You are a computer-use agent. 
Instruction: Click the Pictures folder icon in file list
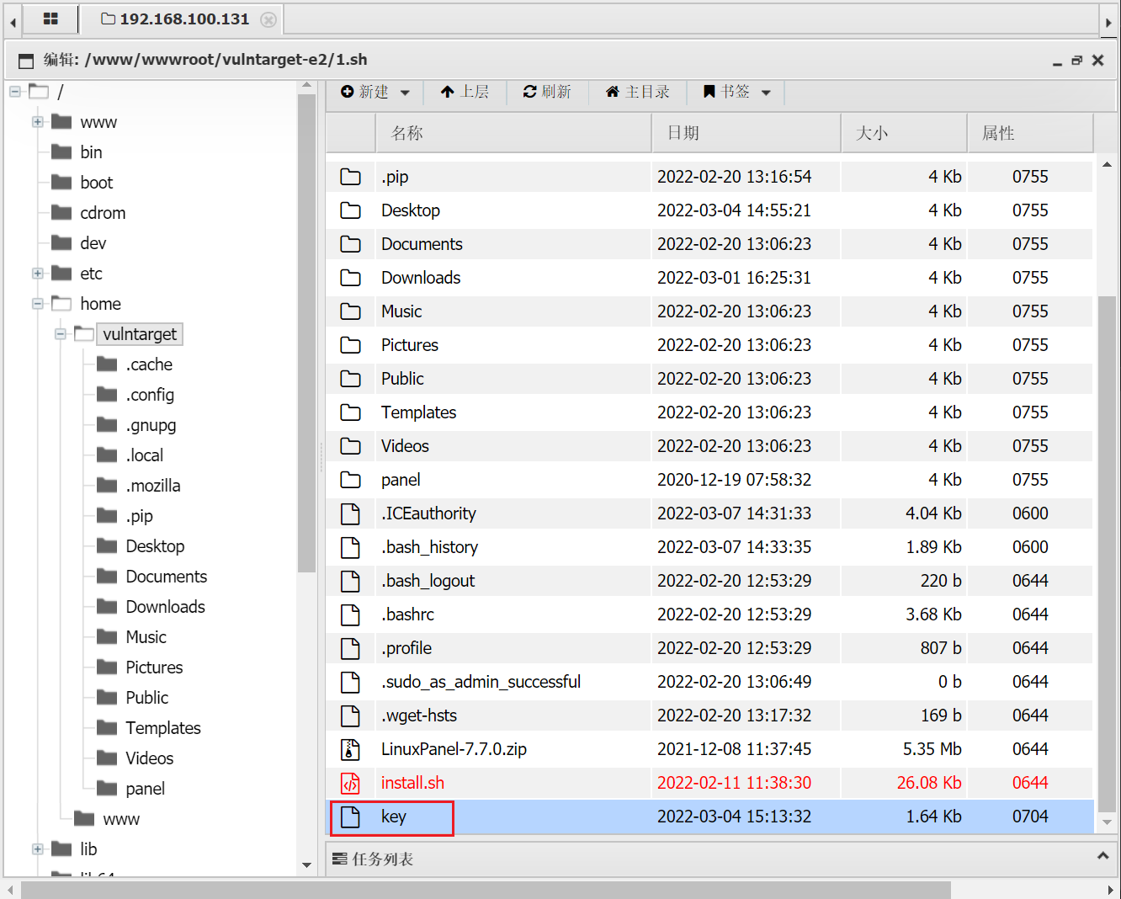coord(350,345)
